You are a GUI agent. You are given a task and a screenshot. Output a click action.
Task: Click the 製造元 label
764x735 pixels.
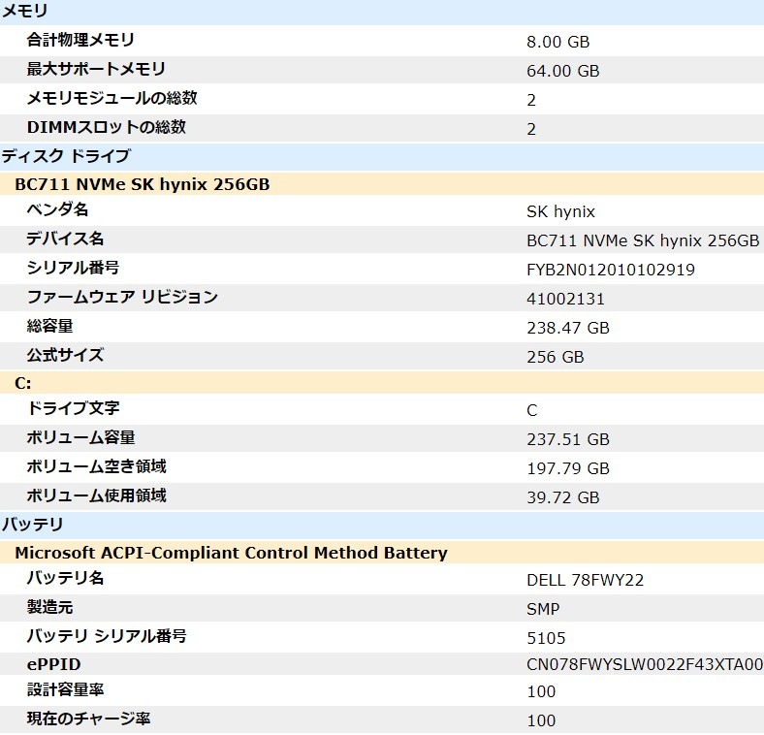coord(49,607)
